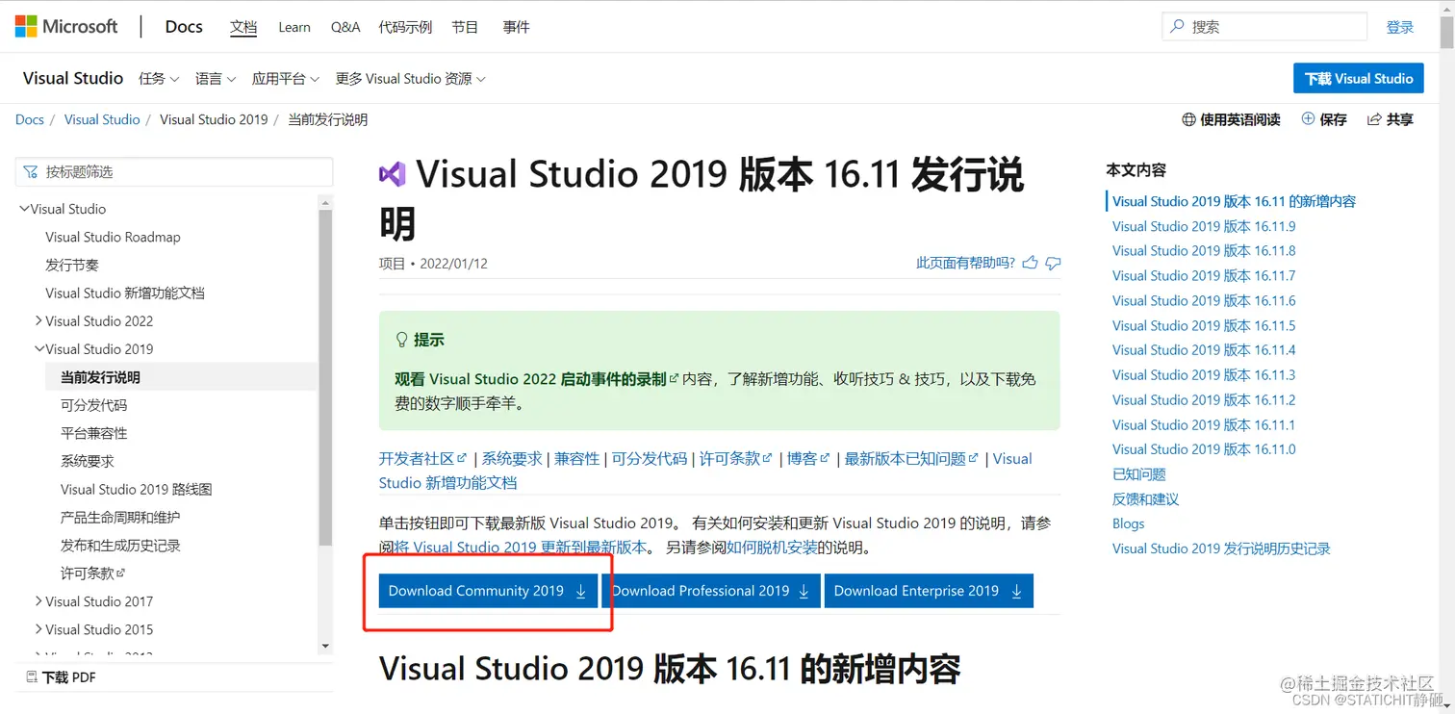Click the 登录 sign-in link
The image size is (1455, 714).
click(1400, 27)
